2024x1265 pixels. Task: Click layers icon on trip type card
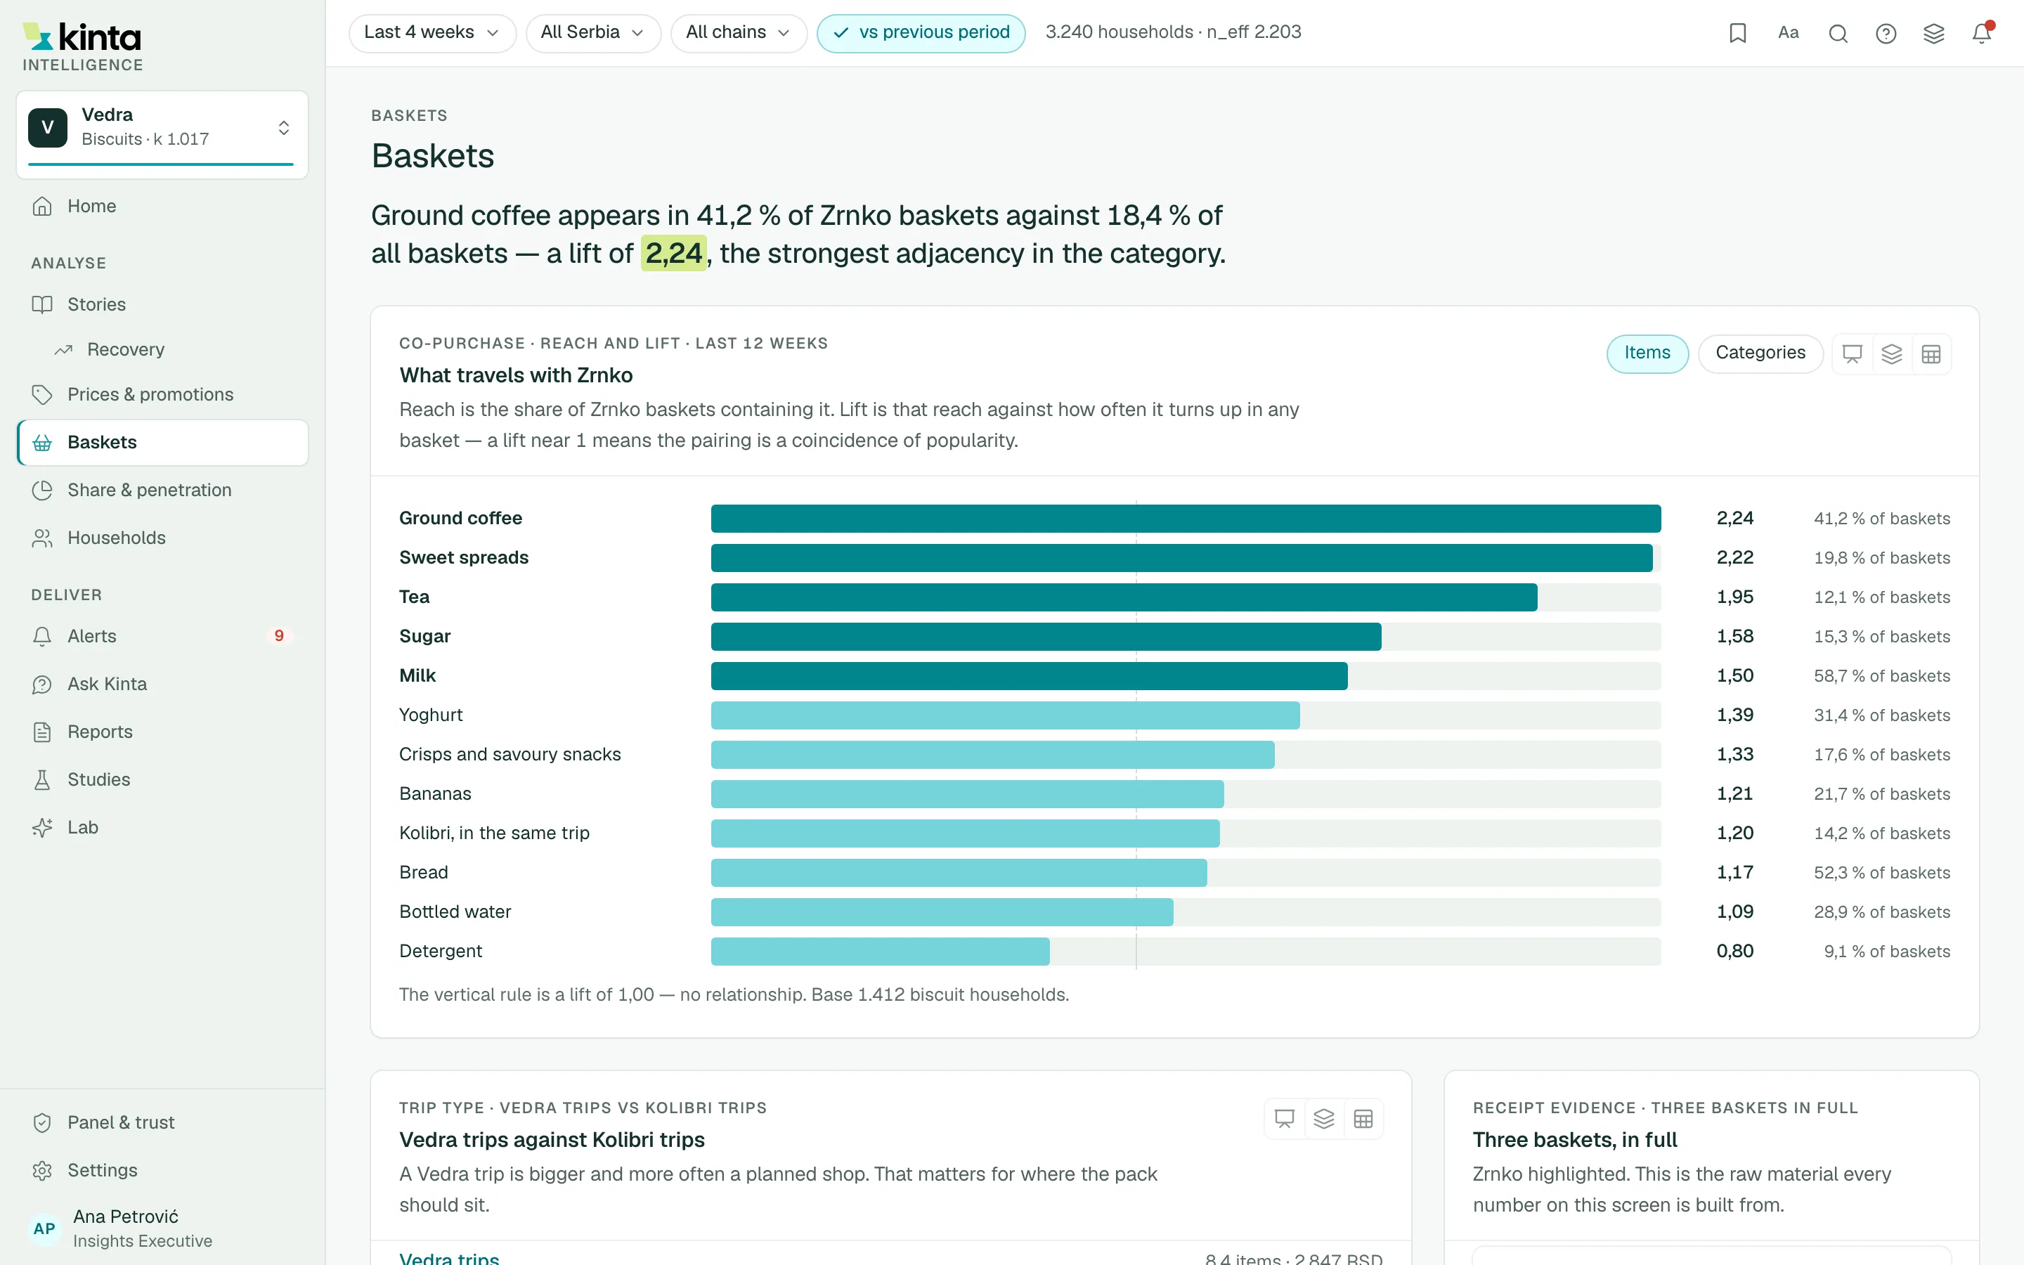pyautogui.click(x=1323, y=1119)
